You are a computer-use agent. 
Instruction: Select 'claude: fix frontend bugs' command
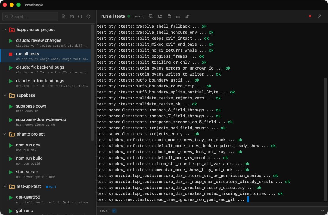pyautogui.click(x=46, y=83)
